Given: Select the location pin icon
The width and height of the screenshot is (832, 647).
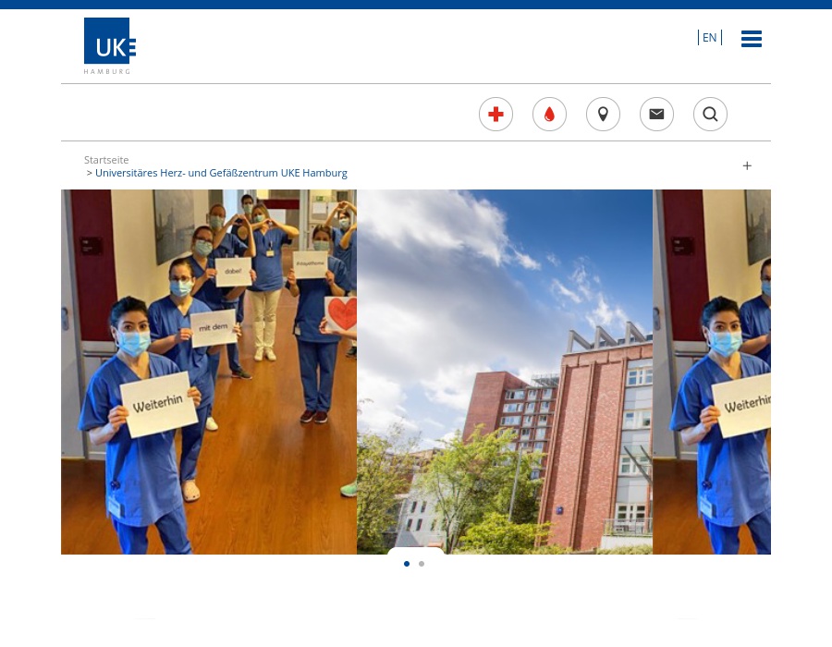Looking at the screenshot, I should point(603,114).
